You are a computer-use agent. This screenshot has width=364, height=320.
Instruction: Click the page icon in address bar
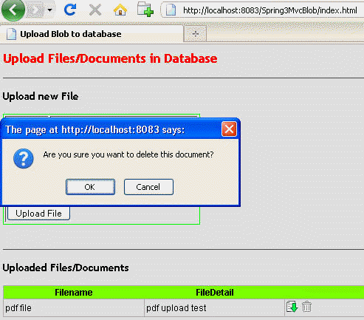[x=171, y=10]
